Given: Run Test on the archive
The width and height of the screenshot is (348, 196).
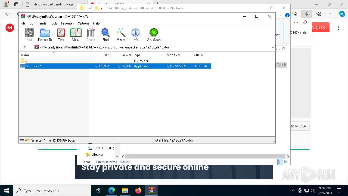Looking at the screenshot, I should [61, 35].
